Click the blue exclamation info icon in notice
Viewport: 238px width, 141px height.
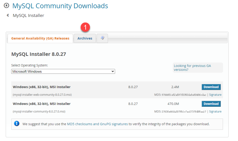pyautogui.click(x=17, y=124)
